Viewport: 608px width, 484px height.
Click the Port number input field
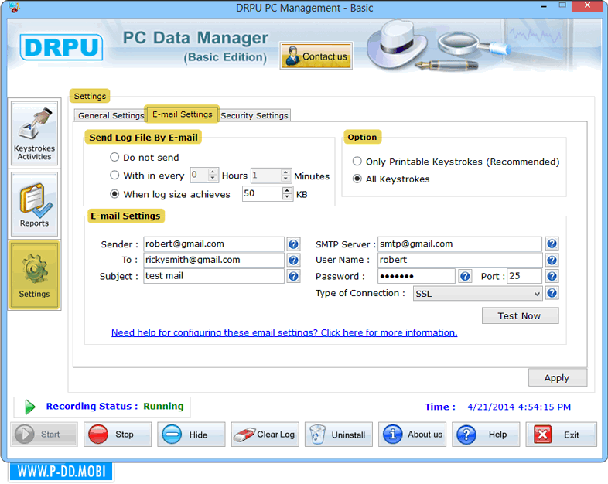(524, 276)
